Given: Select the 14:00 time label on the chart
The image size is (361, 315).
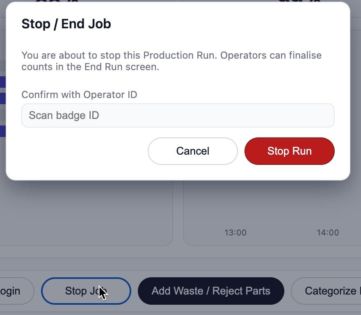Looking at the screenshot, I should (x=328, y=233).
